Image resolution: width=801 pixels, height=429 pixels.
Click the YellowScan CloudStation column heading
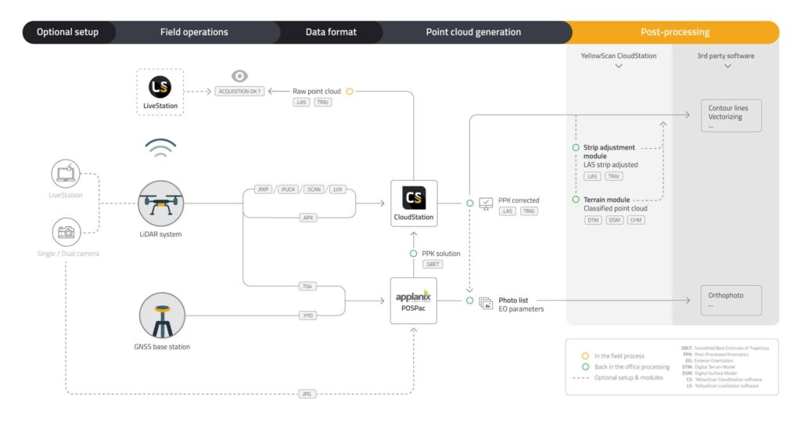(x=619, y=56)
